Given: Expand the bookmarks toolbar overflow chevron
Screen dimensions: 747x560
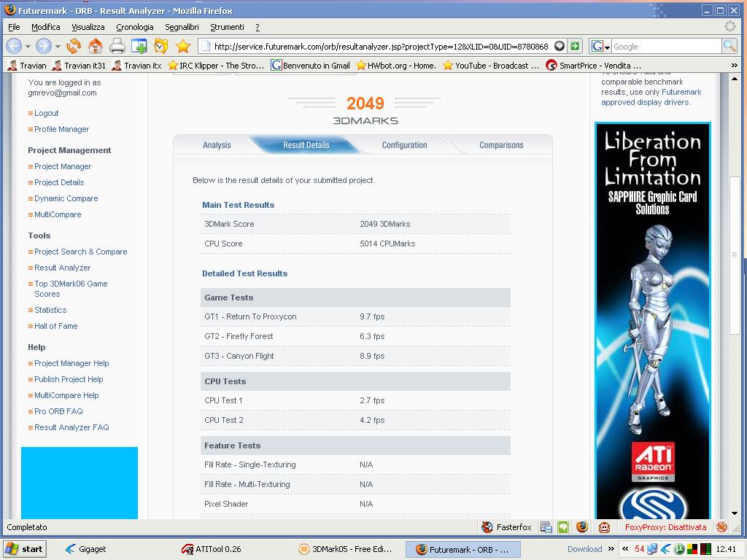Looking at the screenshot, I should [x=734, y=65].
